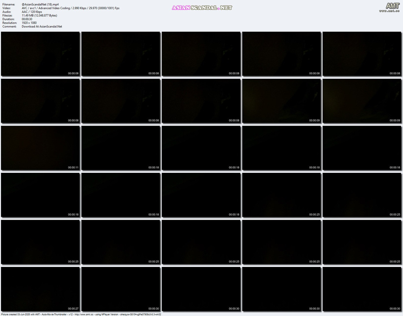Select the file size '11.49 MB (12.048.877 Bytes)'
Screen dimensions: 403x316
(x=39, y=15)
